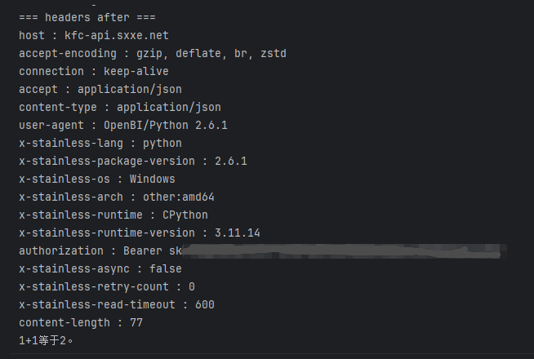Click the 'connection : keep-alive' line
The image size is (534, 359).
94,72
